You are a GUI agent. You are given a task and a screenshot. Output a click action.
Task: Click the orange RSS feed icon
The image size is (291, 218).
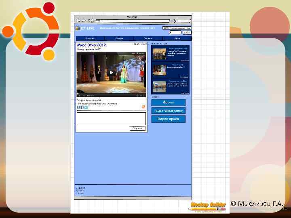pyautogui.click(x=143, y=107)
